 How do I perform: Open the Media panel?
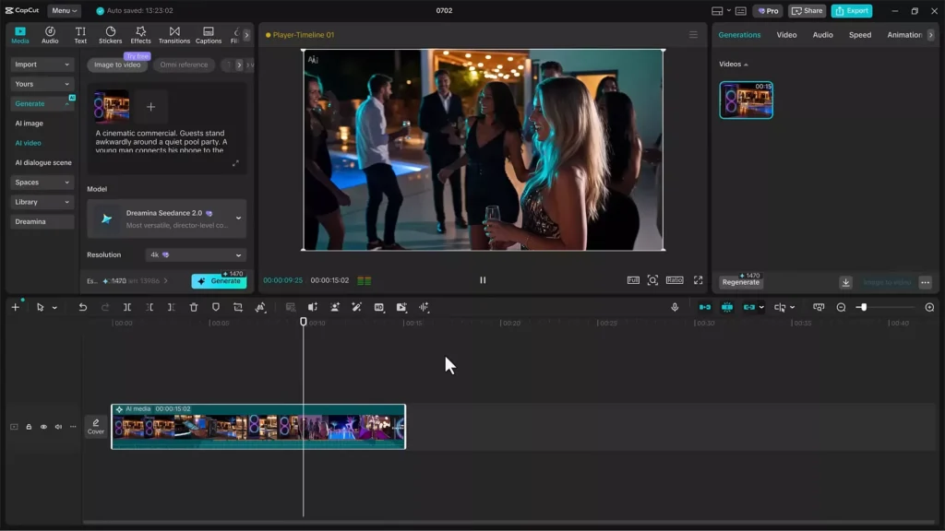(x=20, y=35)
